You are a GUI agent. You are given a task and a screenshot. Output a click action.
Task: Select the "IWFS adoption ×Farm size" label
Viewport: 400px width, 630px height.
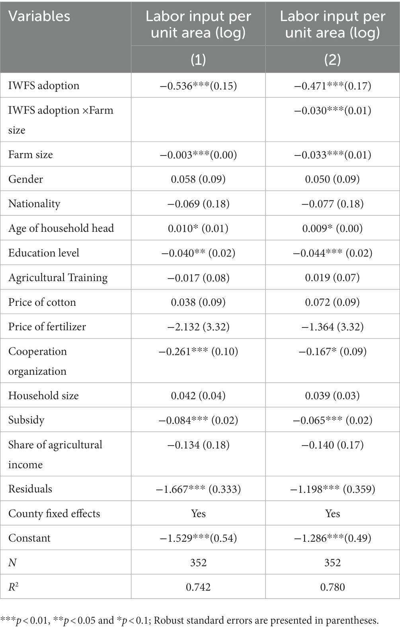[60, 119]
